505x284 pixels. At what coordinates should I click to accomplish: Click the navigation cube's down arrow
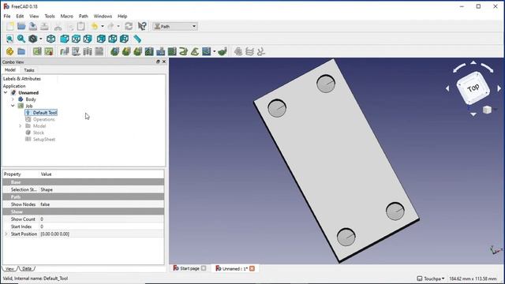(x=473, y=114)
